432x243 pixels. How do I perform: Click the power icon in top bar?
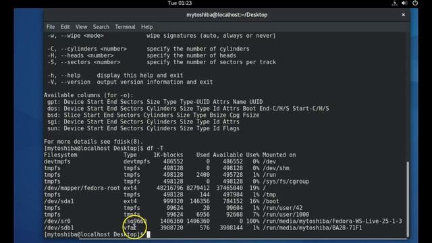(x=415, y=3)
